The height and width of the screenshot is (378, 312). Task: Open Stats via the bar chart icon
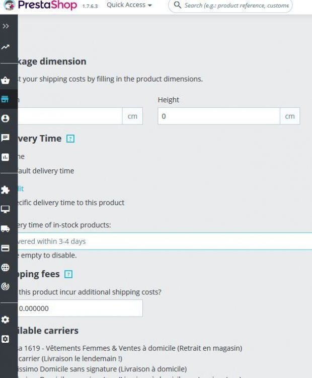(6, 157)
